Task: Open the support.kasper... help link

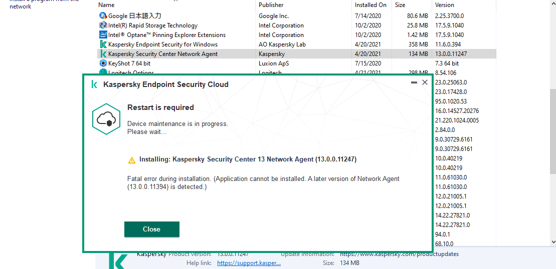Action: click(x=249, y=263)
